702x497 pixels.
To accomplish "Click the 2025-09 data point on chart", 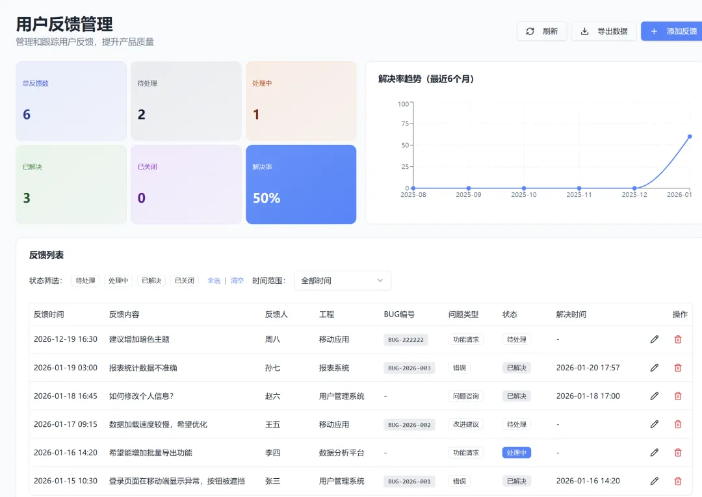I will (468, 188).
